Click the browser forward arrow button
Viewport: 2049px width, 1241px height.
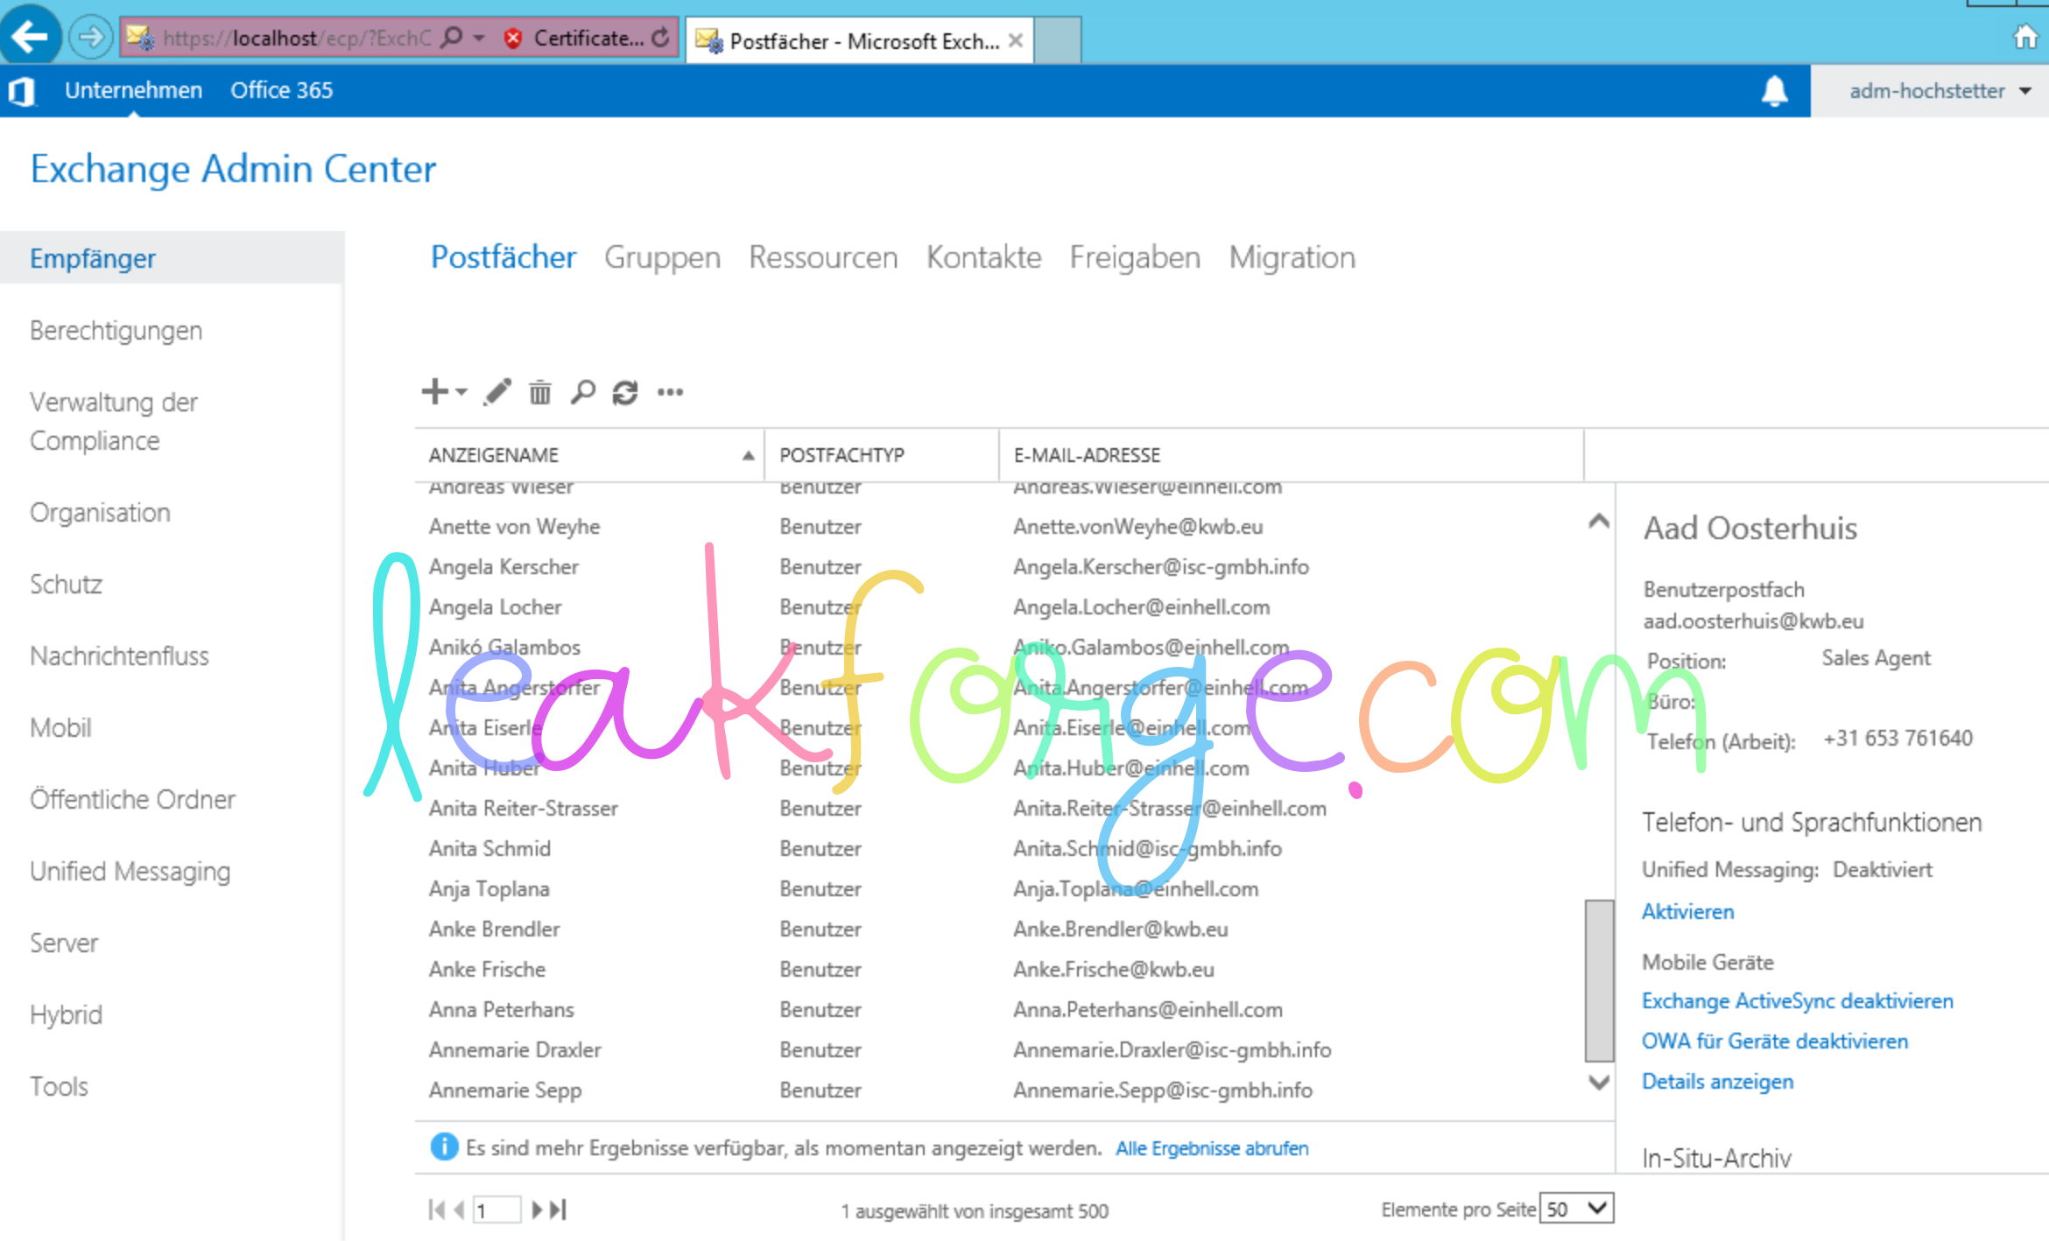click(x=90, y=38)
